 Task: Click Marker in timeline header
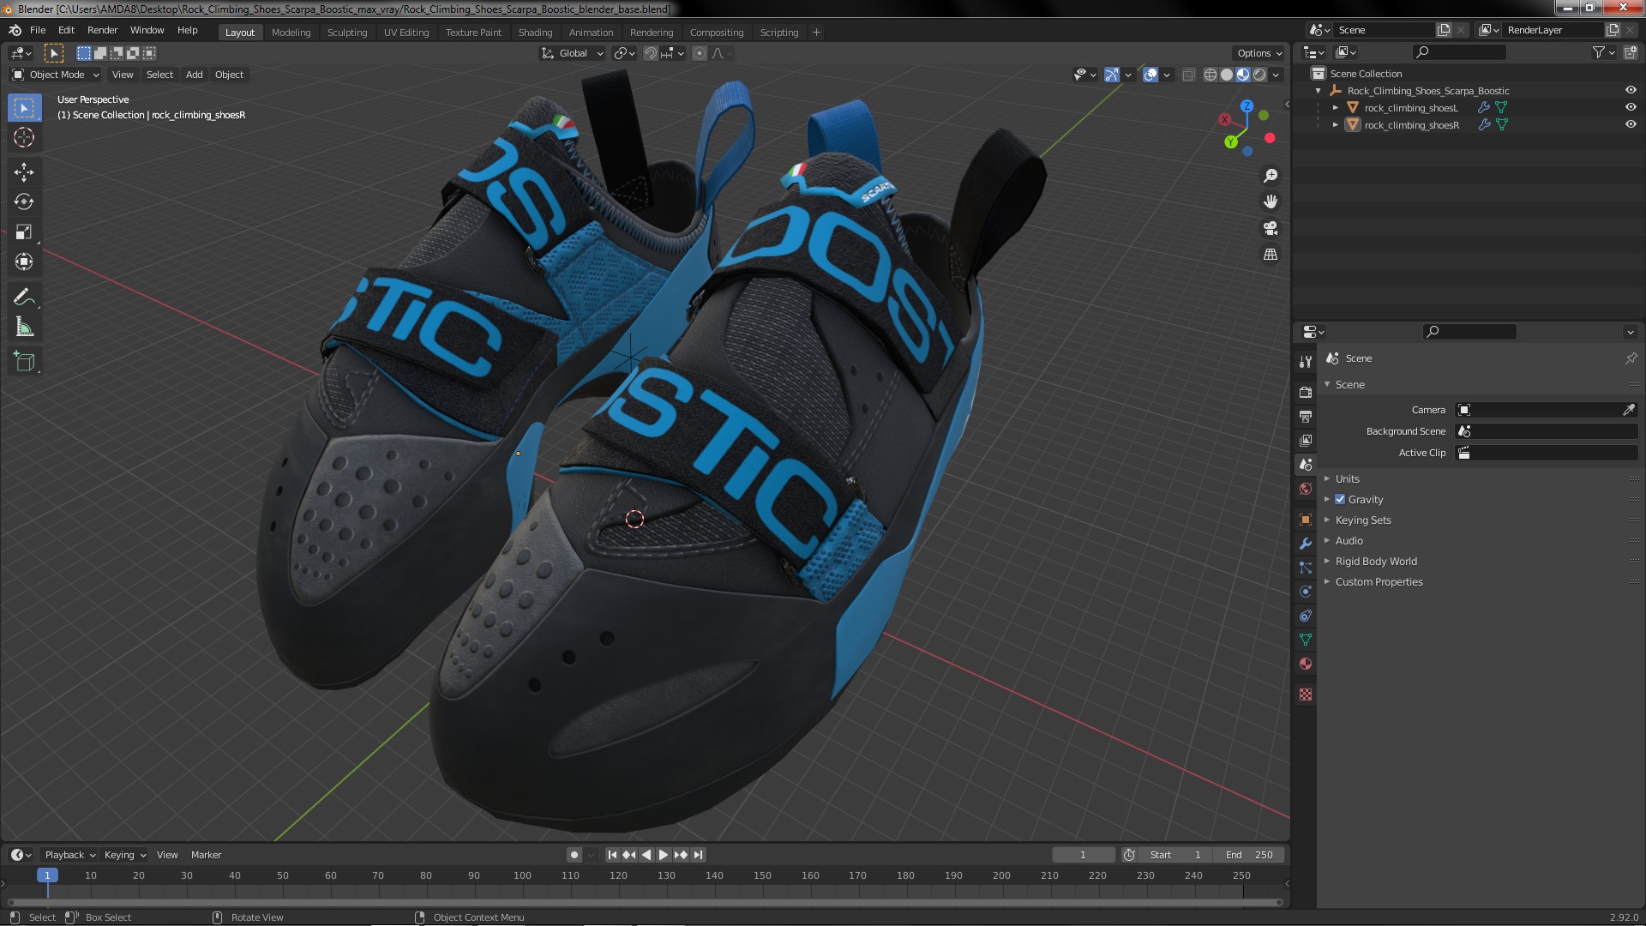click(x=206, y=855)
